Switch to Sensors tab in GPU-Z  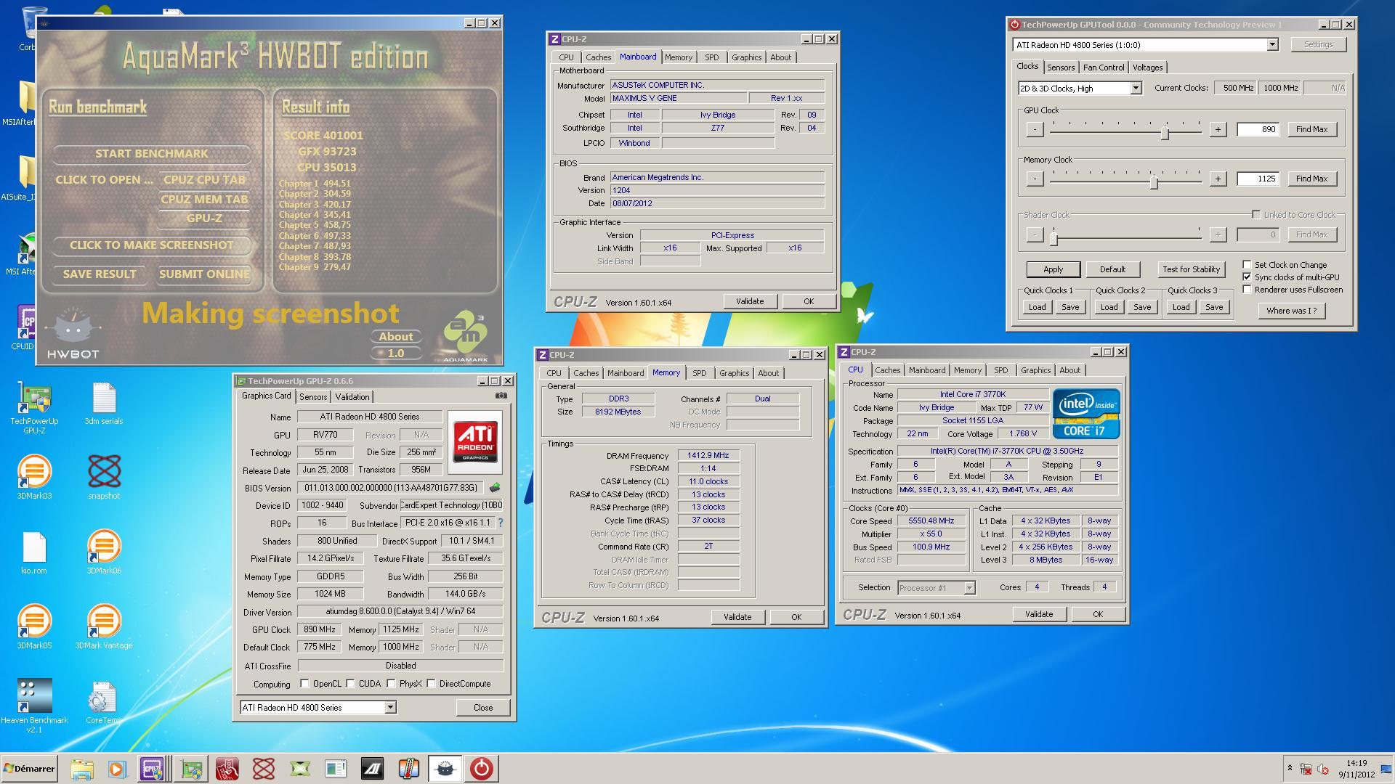(x=313, y=397)
